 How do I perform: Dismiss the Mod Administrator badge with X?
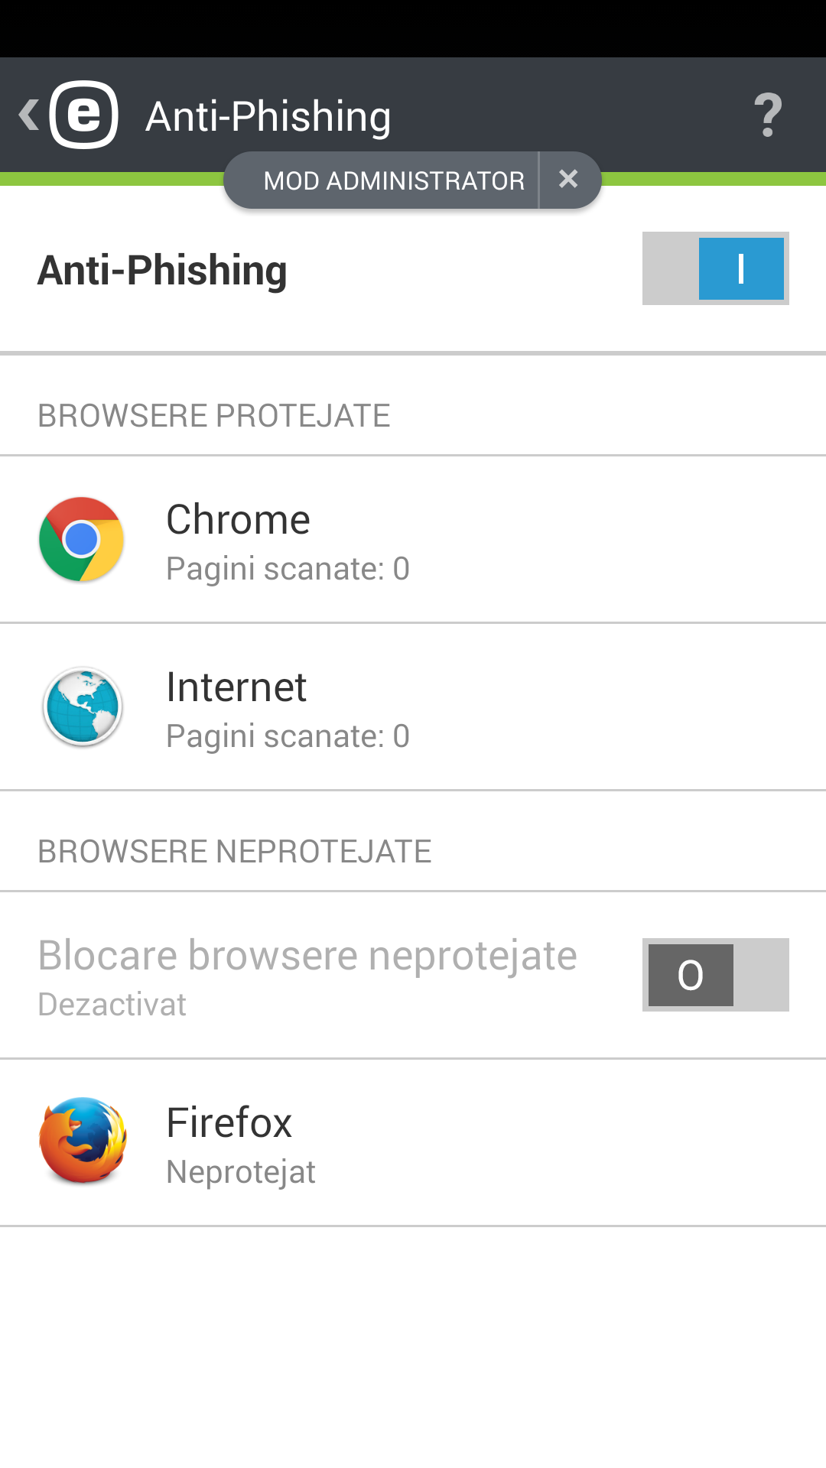pyautogui.click(x=568, y=180)
